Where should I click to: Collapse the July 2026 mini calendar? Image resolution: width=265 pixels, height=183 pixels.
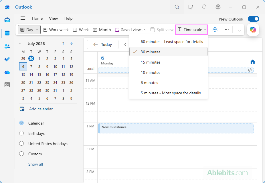tap(20, 44)
